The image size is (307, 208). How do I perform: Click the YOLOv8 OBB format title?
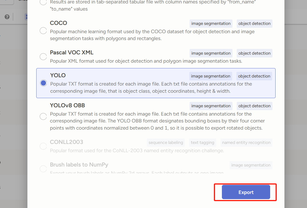(67, 105)
